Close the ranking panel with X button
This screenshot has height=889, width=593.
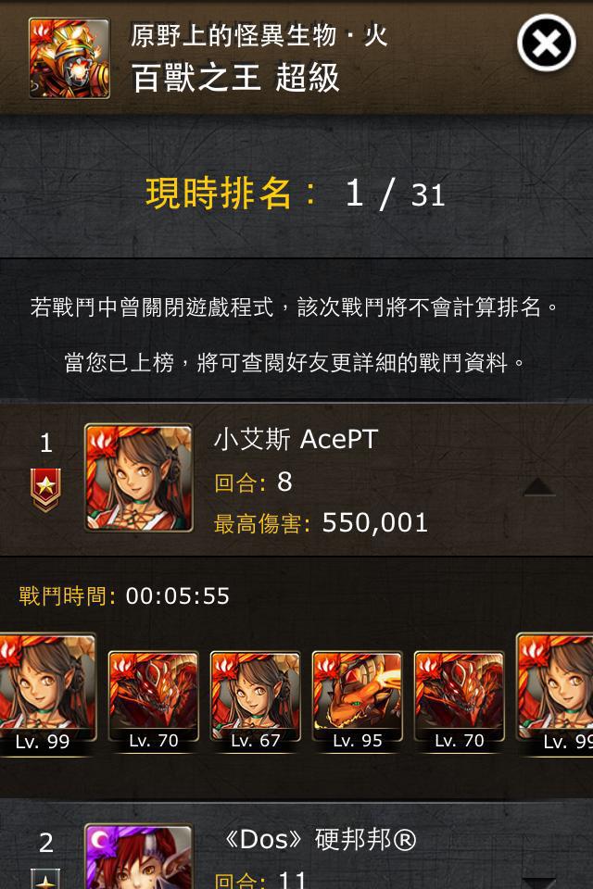547,44
